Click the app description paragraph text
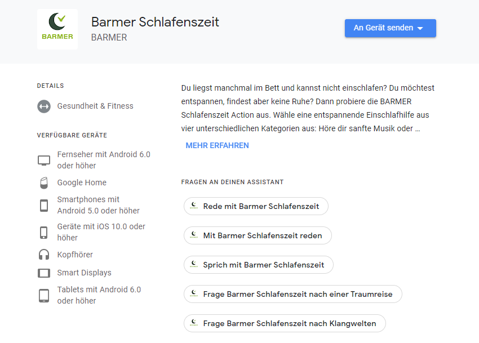The width and height of the screenshot is (479, 343). pyautogui.click(x=308, y=108)
